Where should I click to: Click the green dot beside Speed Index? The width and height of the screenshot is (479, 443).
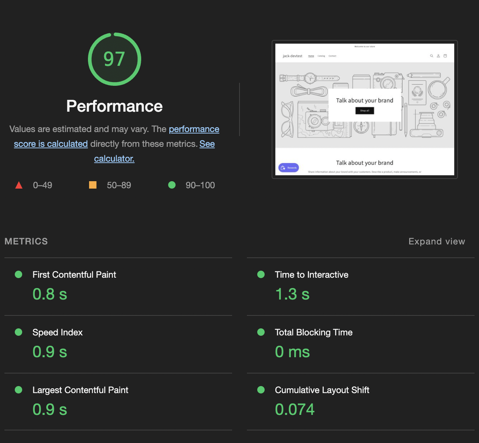18,332
